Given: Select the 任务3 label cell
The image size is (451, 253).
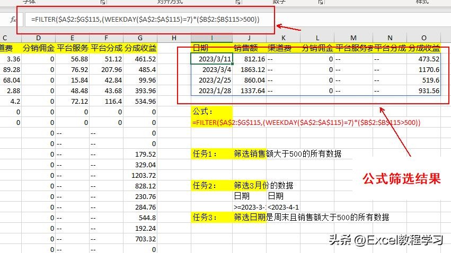Looking at the screenshot, I should 211,217.
